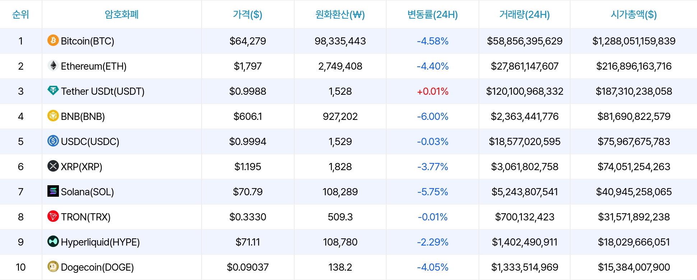The width and height of the screenshot is (697, 280).
Task: Click the USDC coin logo icon
Action: pyautogui.click(x=53, y=141)
